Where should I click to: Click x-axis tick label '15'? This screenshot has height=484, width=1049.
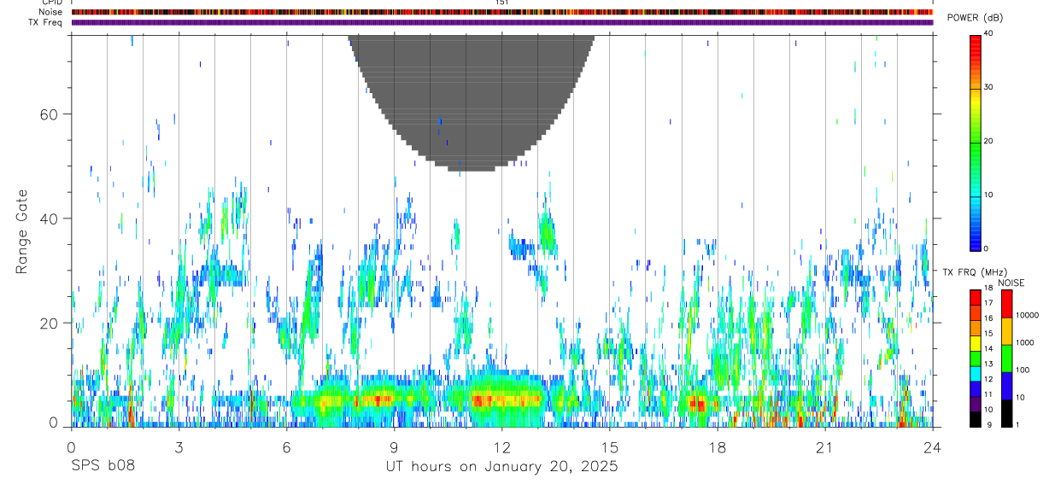pyautogui.click(x=610, y=446)
